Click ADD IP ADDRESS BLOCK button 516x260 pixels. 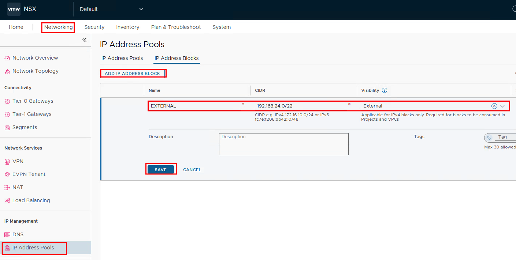[133, 74]
